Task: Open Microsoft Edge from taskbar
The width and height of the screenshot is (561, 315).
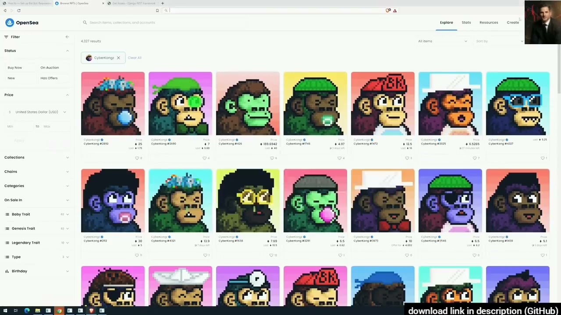Action: coord(27,311)
